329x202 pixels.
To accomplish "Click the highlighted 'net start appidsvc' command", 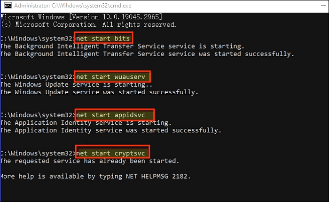I will coord(115,114).
